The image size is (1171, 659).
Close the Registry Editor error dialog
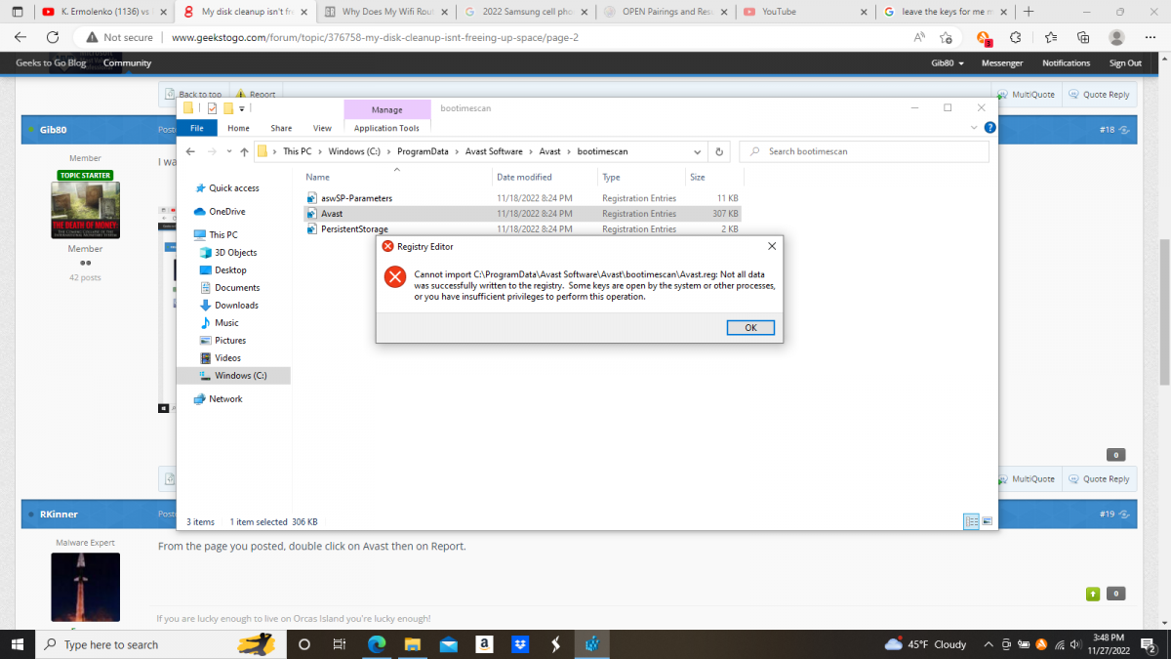click(772, 247)
